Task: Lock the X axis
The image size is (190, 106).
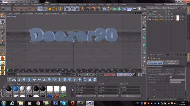Action: point(67,9)
